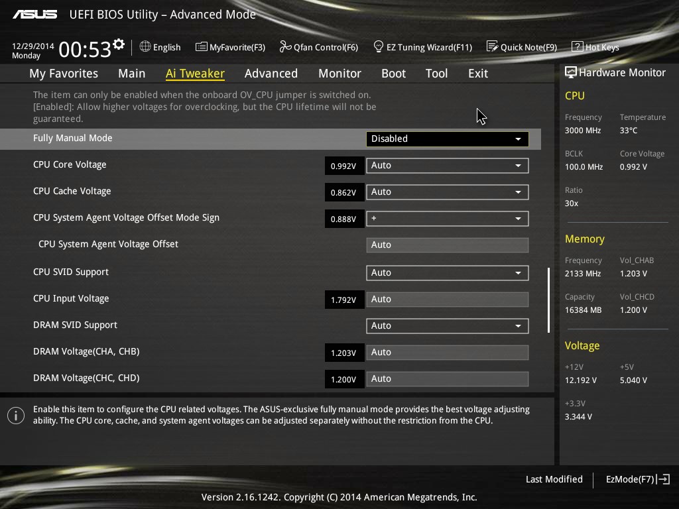Open the Advanced tab

(x=271, y=73)
